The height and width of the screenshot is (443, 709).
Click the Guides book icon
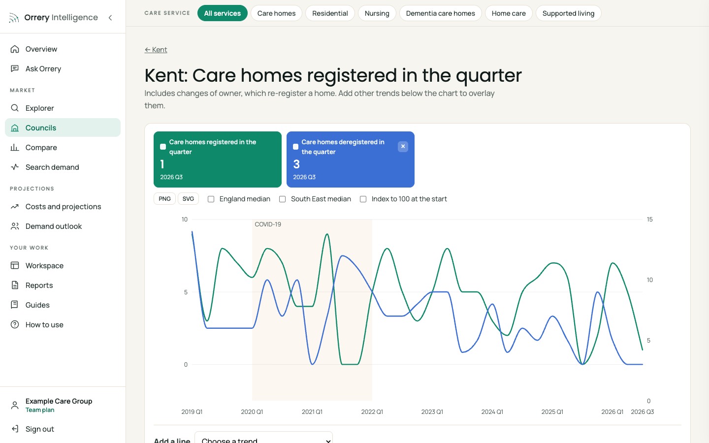pos(15,305)
